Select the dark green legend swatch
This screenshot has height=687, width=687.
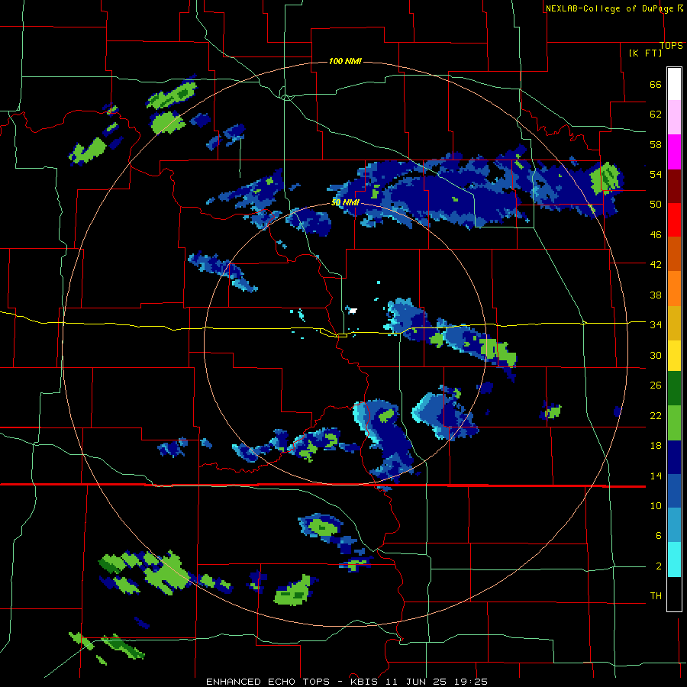point(674,389)
